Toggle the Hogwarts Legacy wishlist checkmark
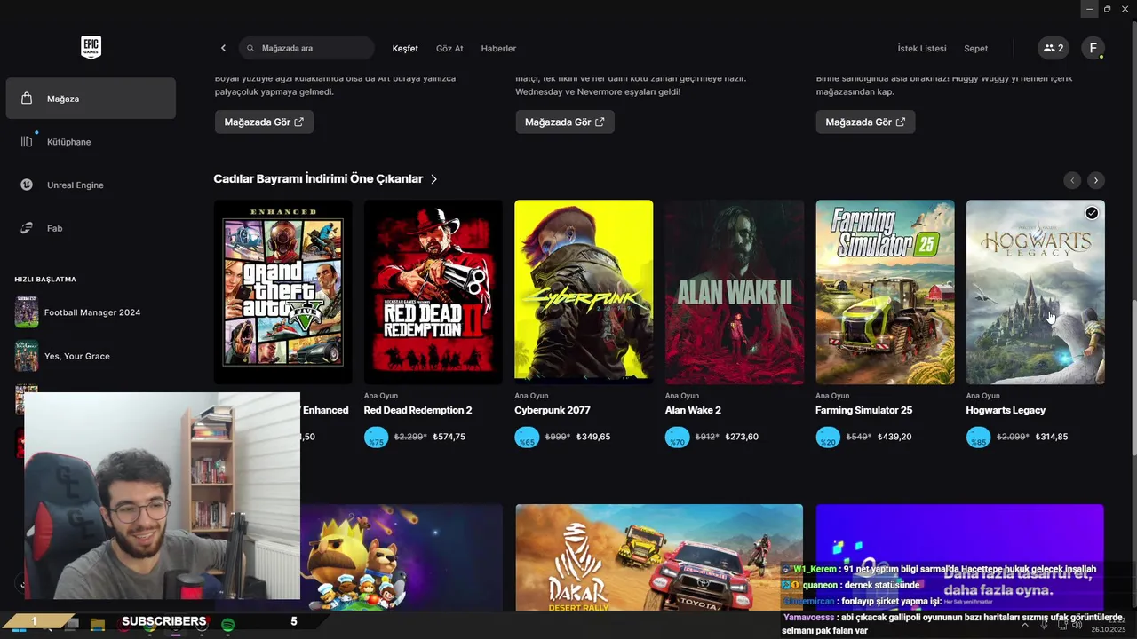The width and height of the screenshot is (1137, 639). (x=1092, y=213)
